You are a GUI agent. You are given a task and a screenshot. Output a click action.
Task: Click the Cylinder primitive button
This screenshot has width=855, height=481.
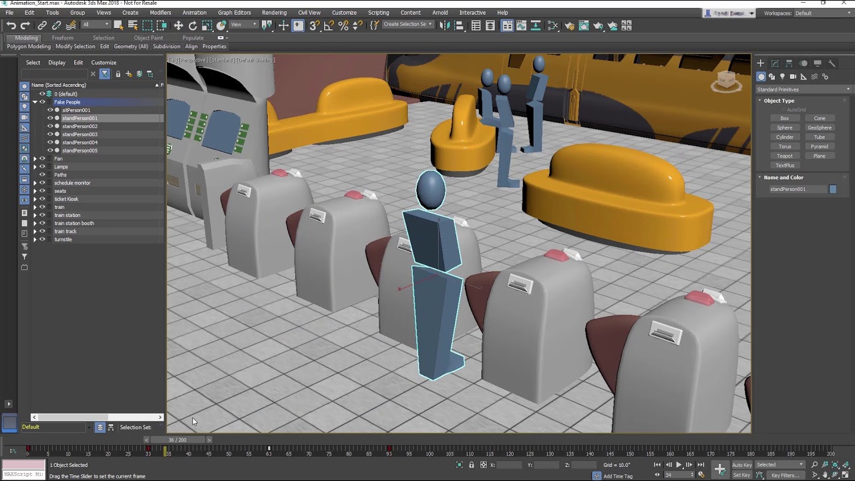coord(785,137)
